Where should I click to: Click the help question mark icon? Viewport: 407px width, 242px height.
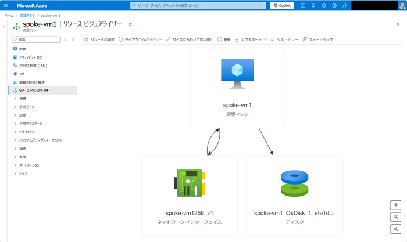(x=334, y=5)
